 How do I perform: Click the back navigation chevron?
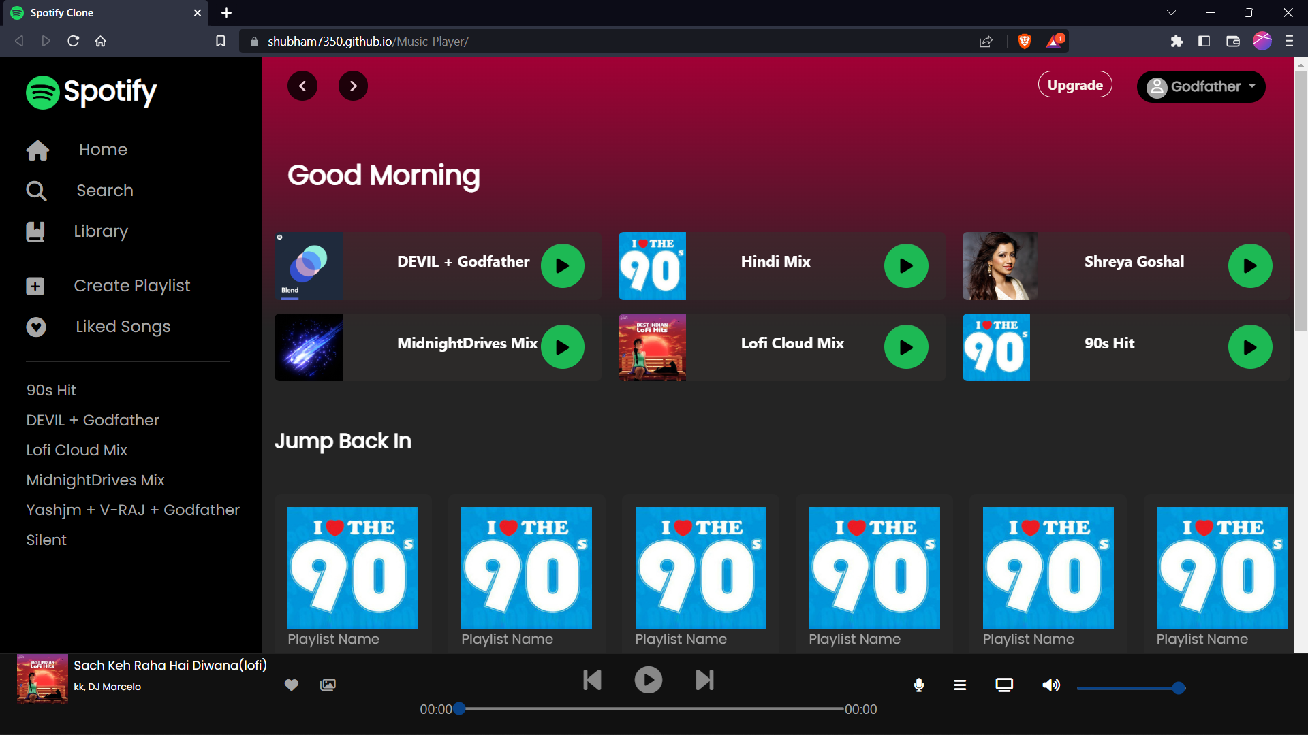(x=302, y=86)
